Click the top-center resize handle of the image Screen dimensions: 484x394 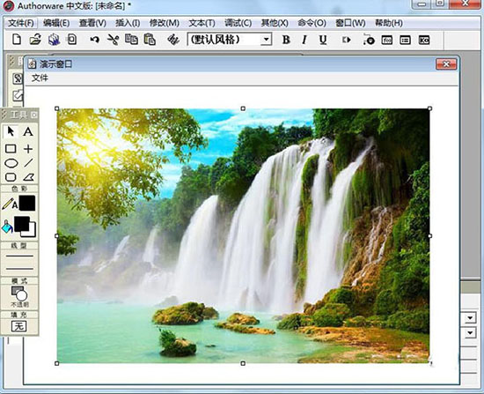(243, 108)
